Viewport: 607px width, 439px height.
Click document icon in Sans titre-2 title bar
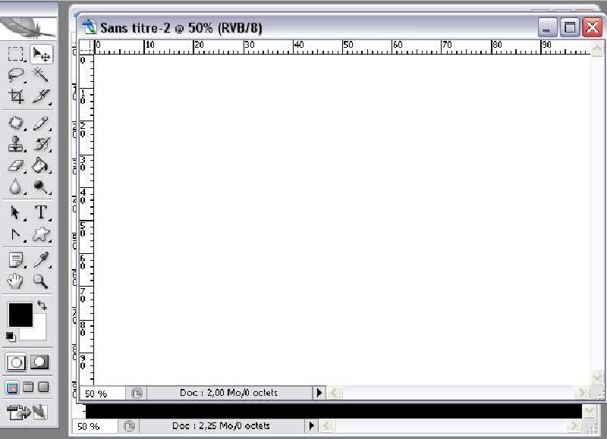pos(89,27)
